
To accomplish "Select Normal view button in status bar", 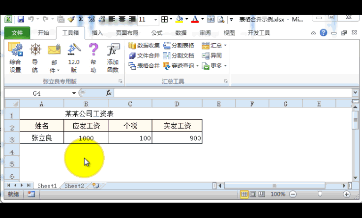I will point(244,194).
